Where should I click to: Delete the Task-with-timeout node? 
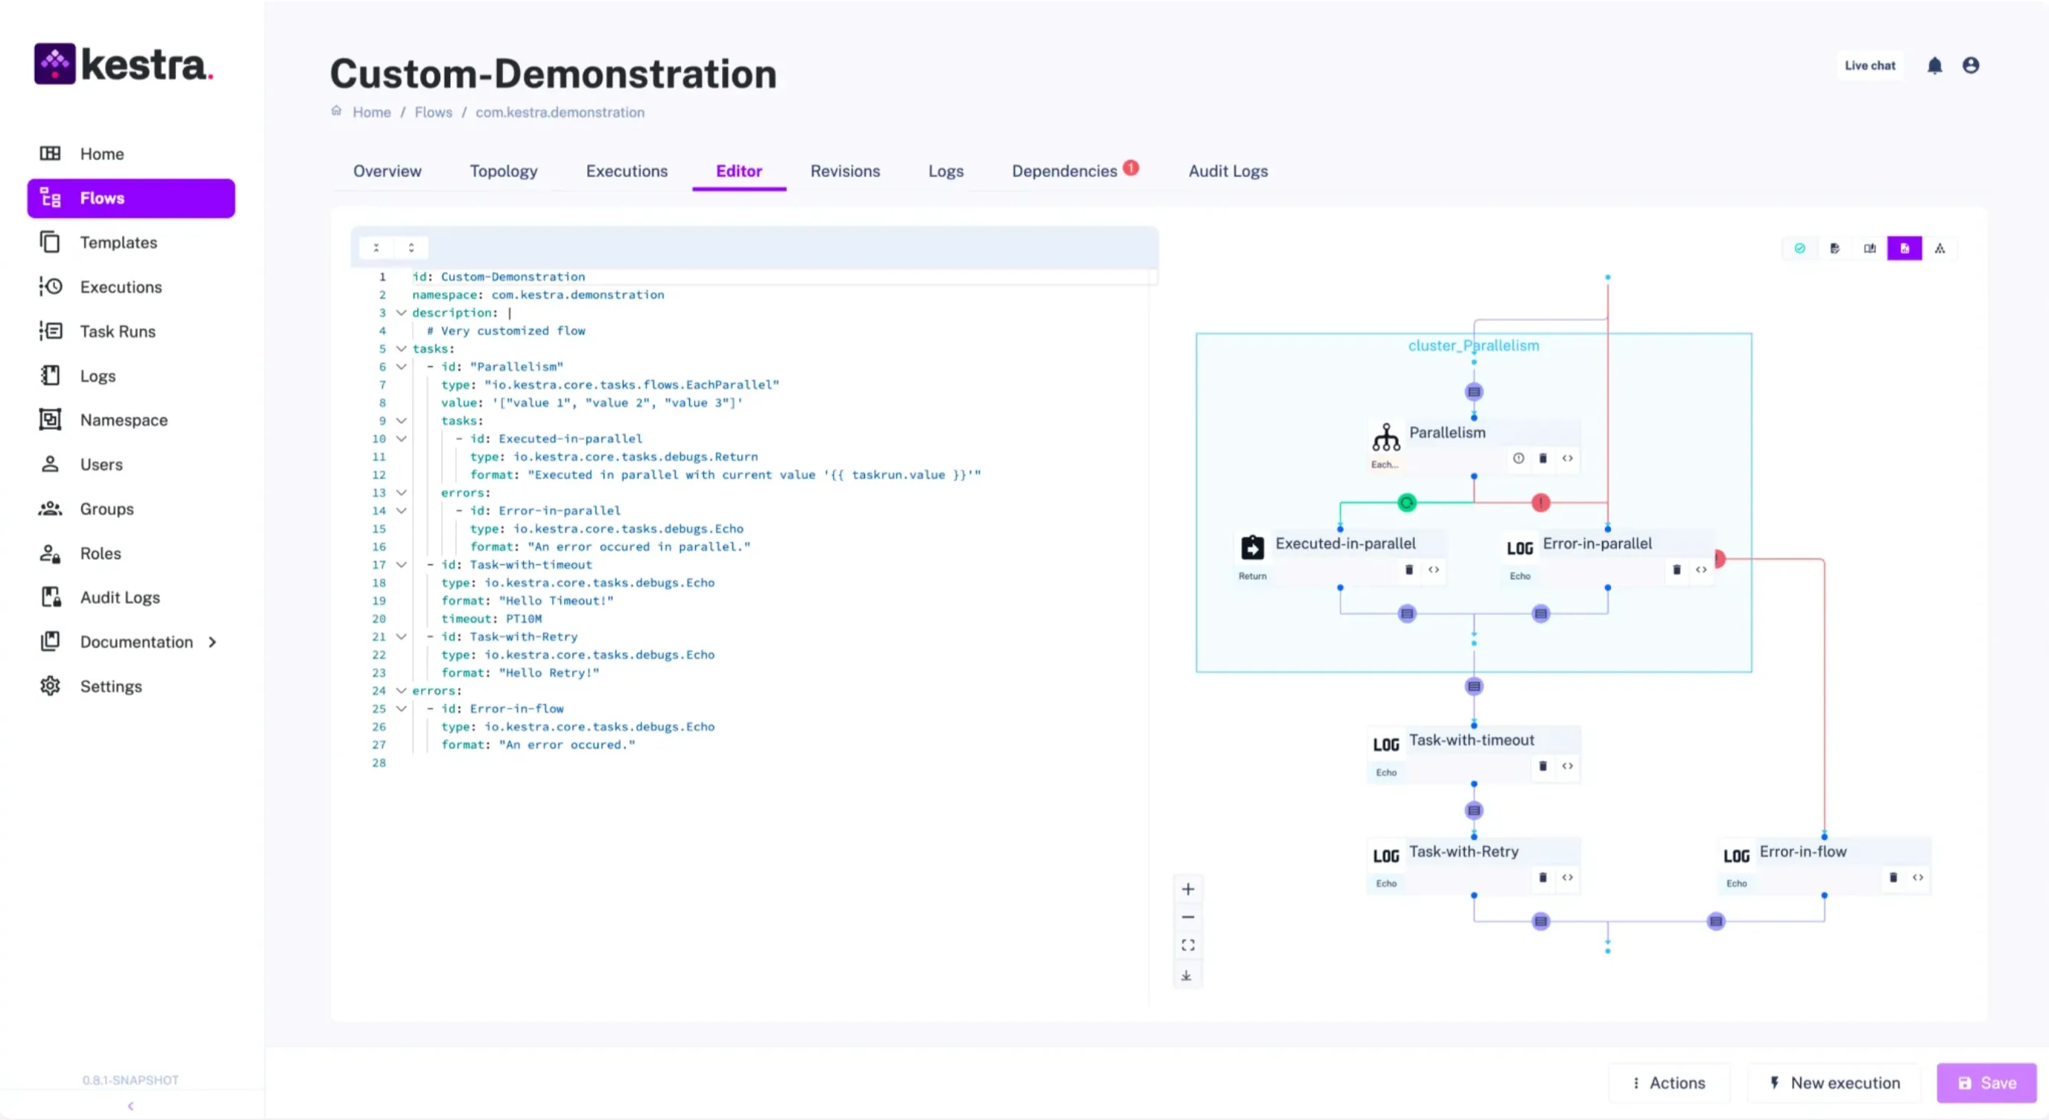(x=1542, y=766)
